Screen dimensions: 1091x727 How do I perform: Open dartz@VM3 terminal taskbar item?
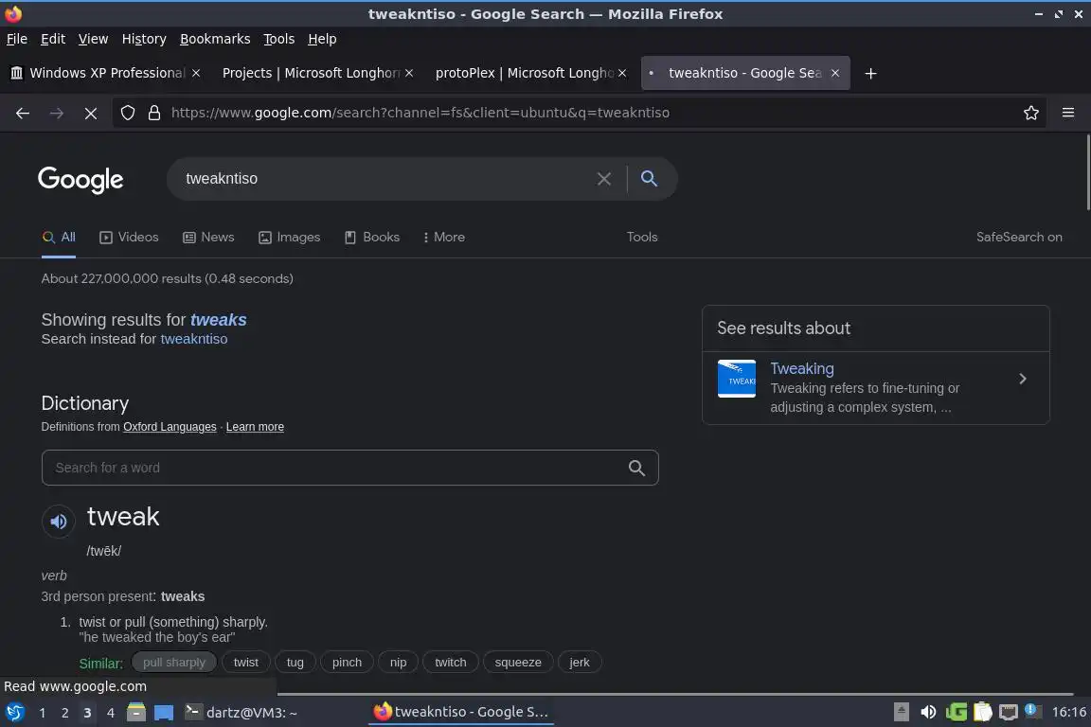[241, 713]
